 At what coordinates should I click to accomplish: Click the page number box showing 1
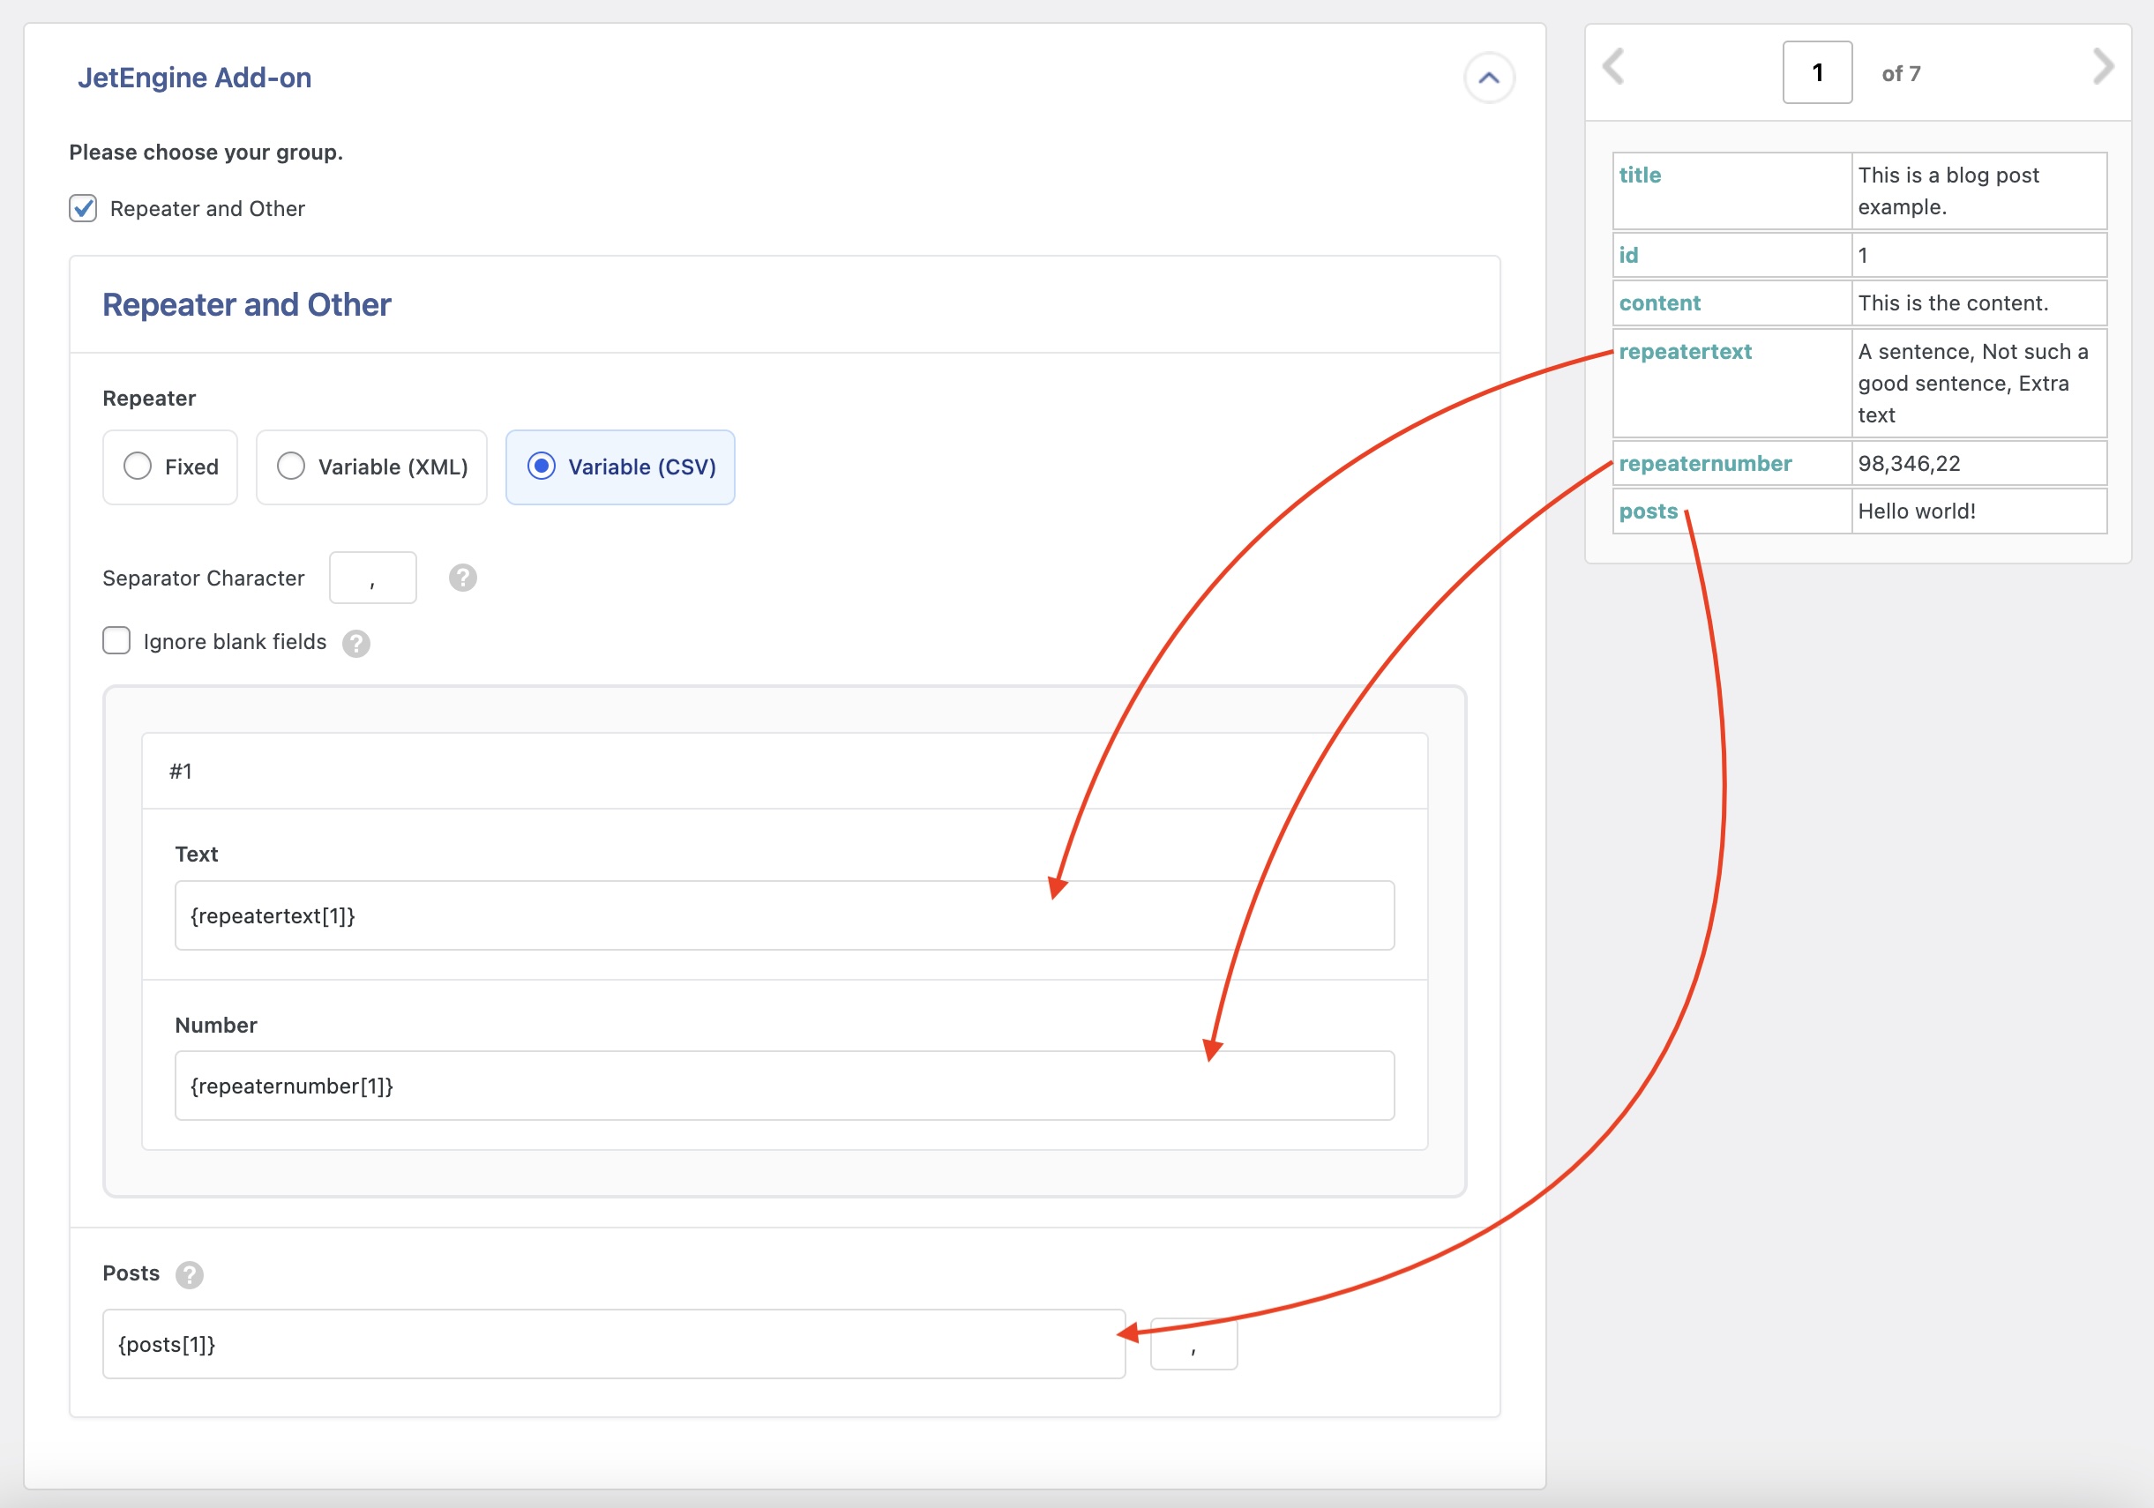coord(1817,72)
